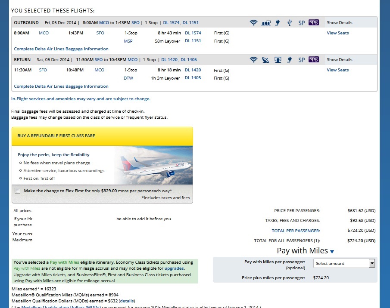
Task: Click the Wi-Fi icon on return flight
Action: tap(253, 60)
